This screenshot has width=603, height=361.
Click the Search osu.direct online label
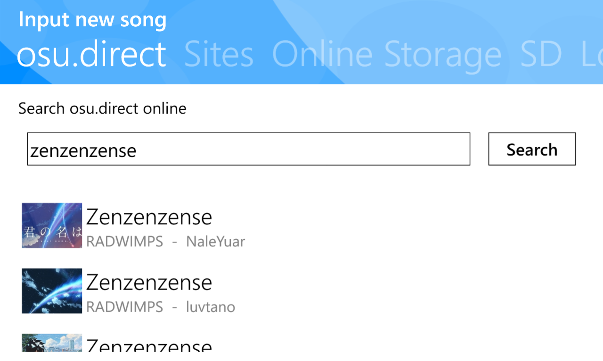pos(102,109)
